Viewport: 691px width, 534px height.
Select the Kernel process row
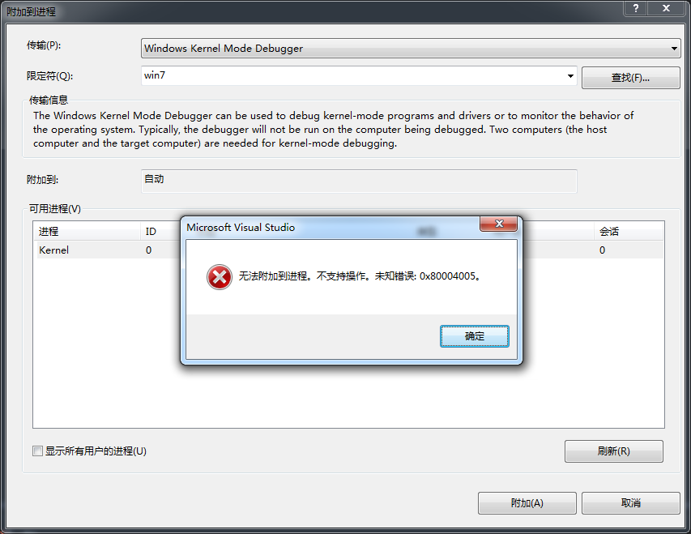click(348, 250)
